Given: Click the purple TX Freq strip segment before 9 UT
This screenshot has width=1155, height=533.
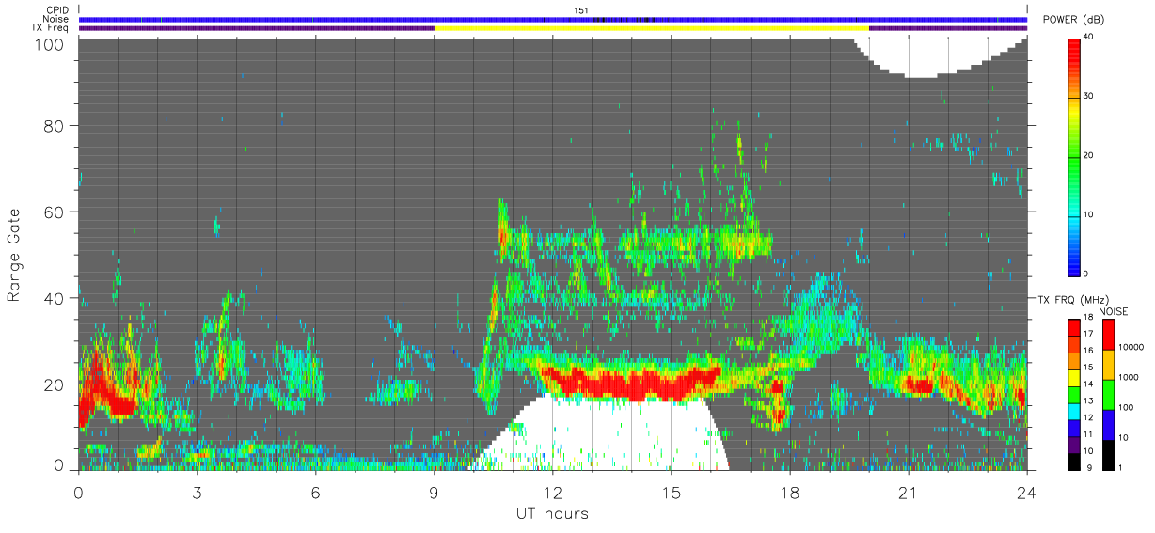Looking at the screenshot, I should point(257,28).
